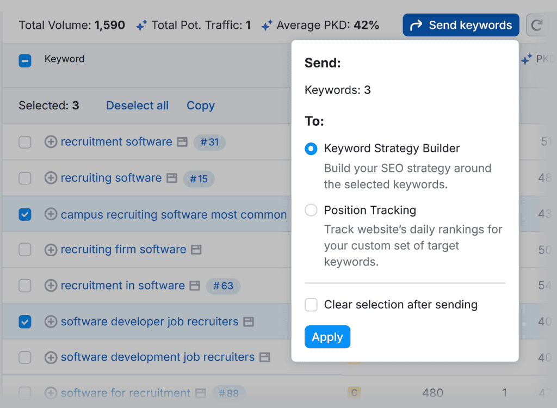Click plus icon next to recruitment software
557x408 pixels.
point(51,142)
